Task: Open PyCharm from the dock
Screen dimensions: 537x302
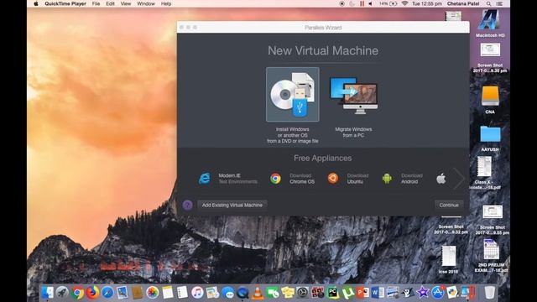Action: pyautogui.click(x=333, y=293)
